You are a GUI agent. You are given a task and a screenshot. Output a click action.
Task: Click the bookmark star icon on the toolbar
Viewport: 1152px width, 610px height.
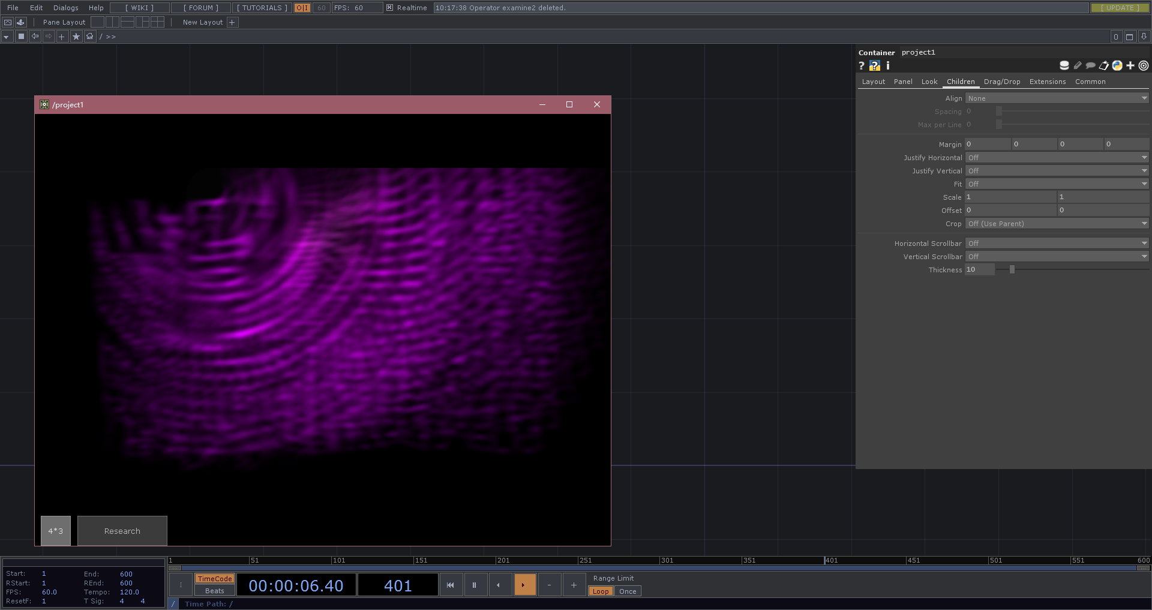(76, 36)
